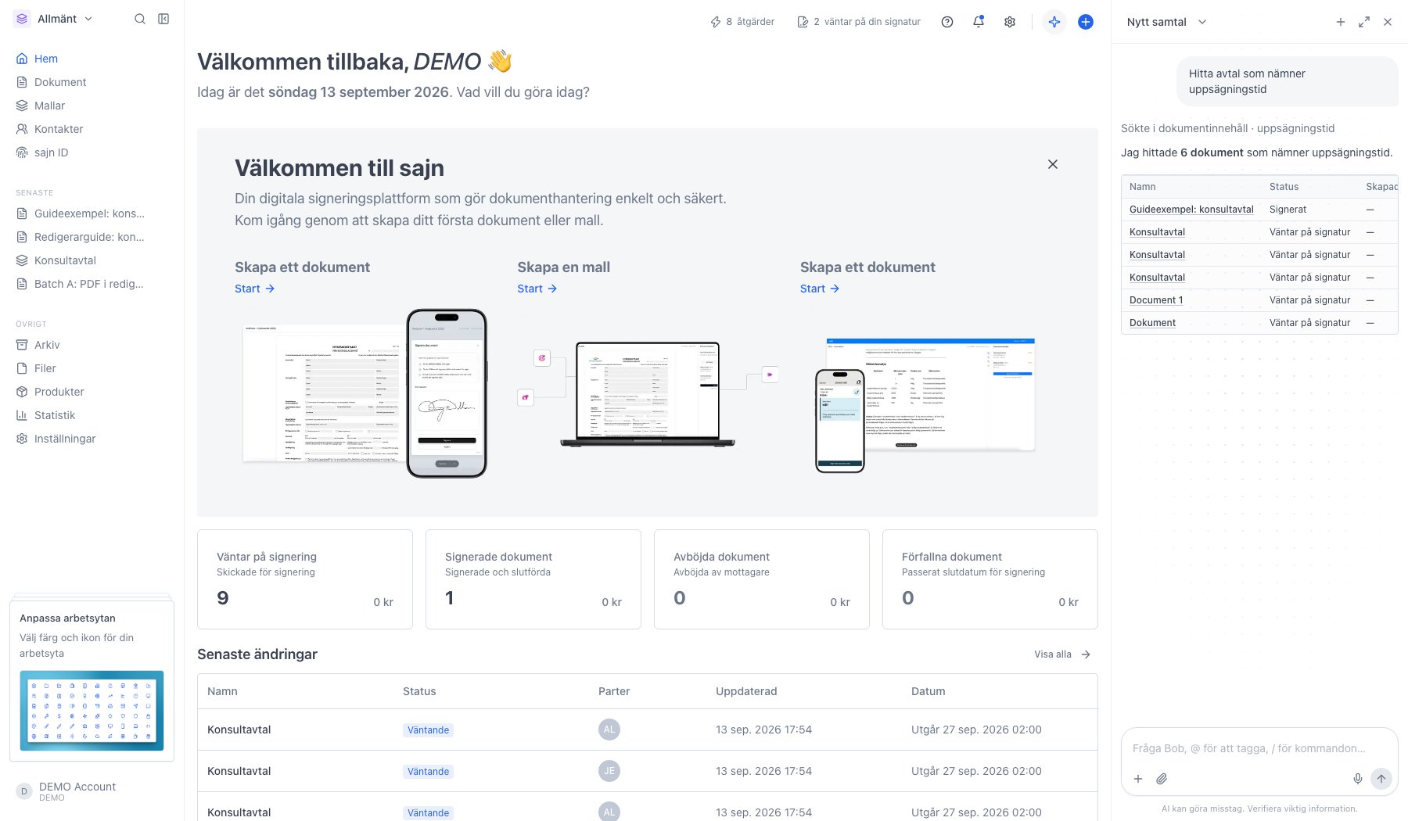Attach a file with the paperclip icon
This screenshot has height=821, width=1408.
1162,779
